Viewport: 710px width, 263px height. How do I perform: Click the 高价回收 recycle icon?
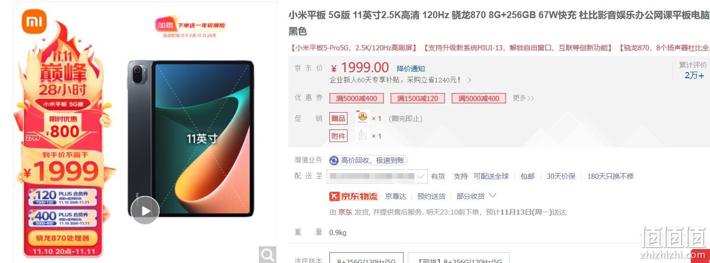(334, 161)
